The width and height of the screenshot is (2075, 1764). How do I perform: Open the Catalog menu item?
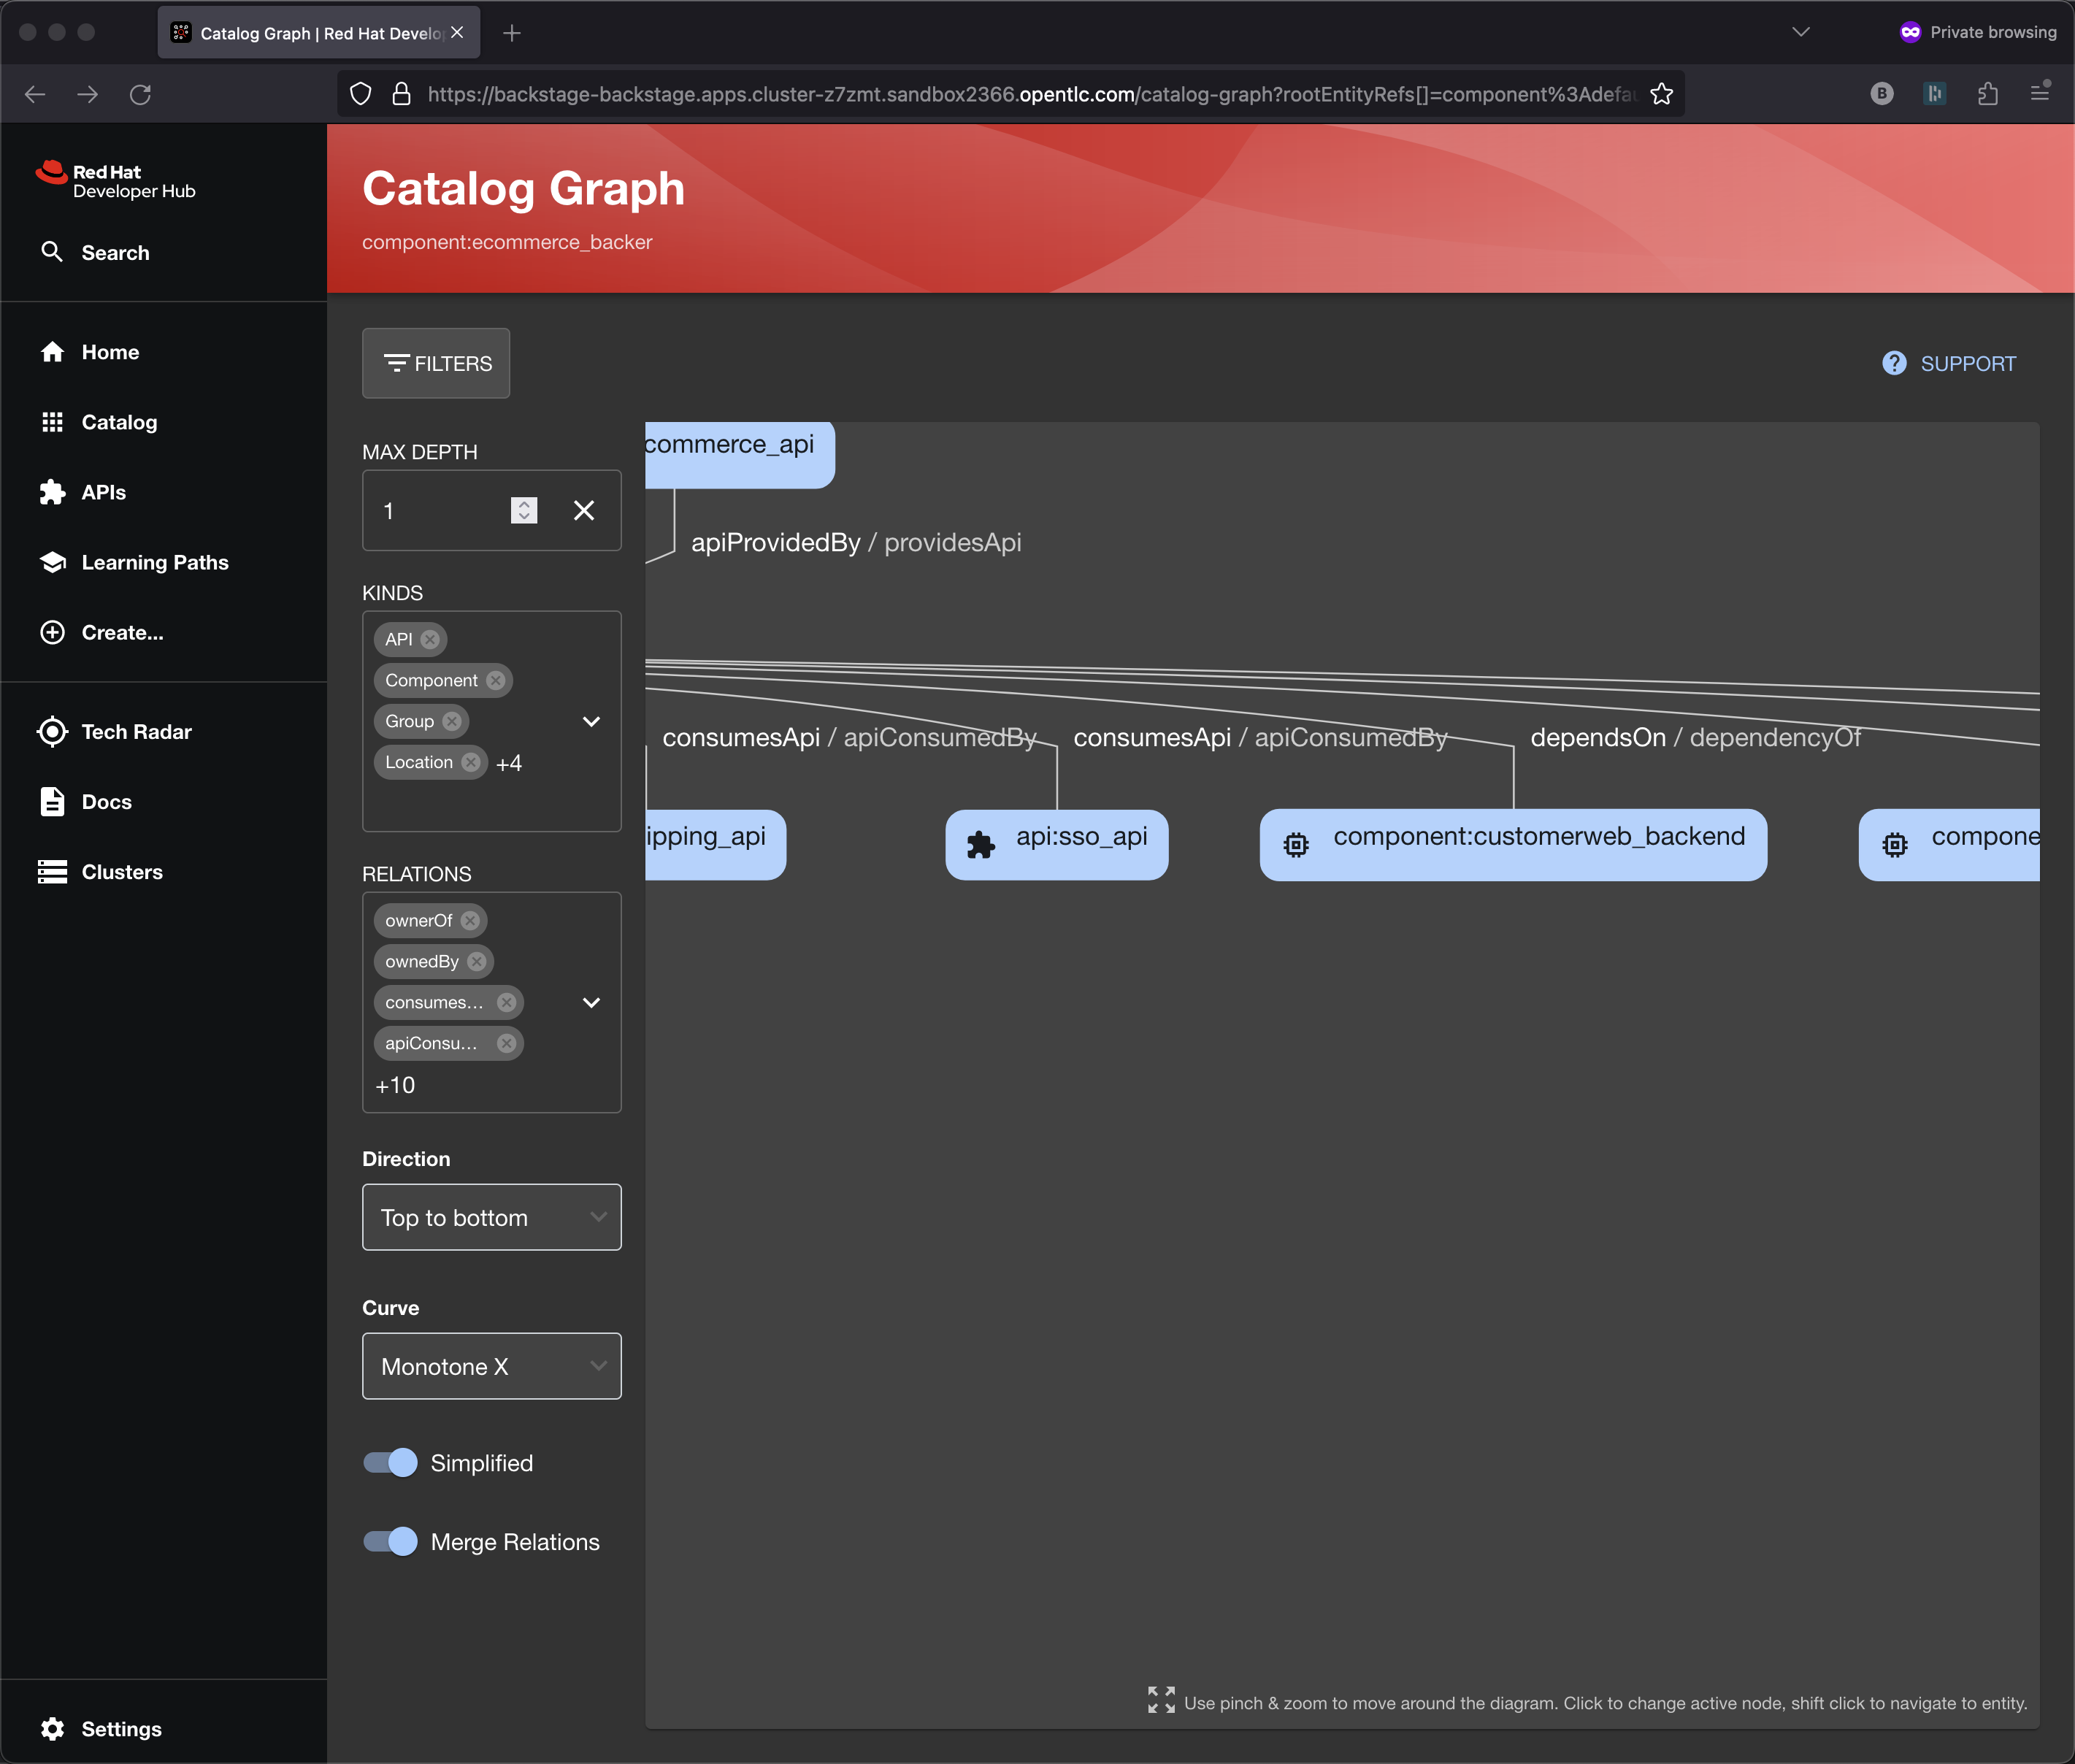119,422
